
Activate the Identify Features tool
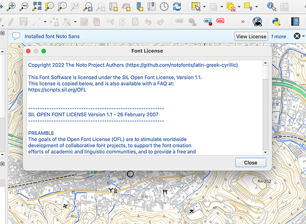point(271,7)
